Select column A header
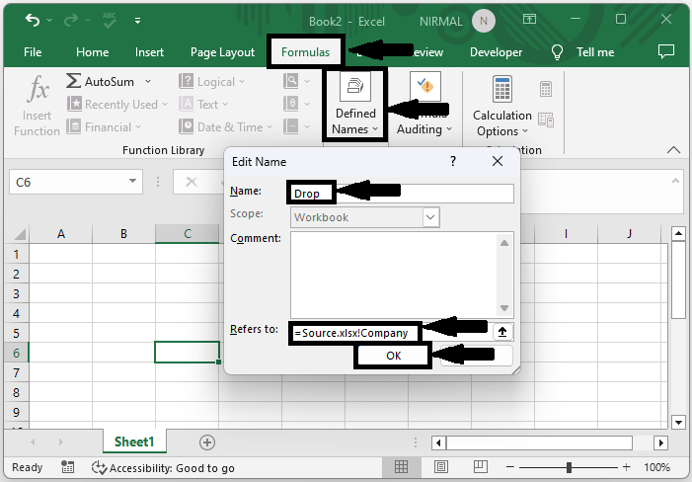The width and height of the screenshot is (692, 482). click(x=61, y=234)
